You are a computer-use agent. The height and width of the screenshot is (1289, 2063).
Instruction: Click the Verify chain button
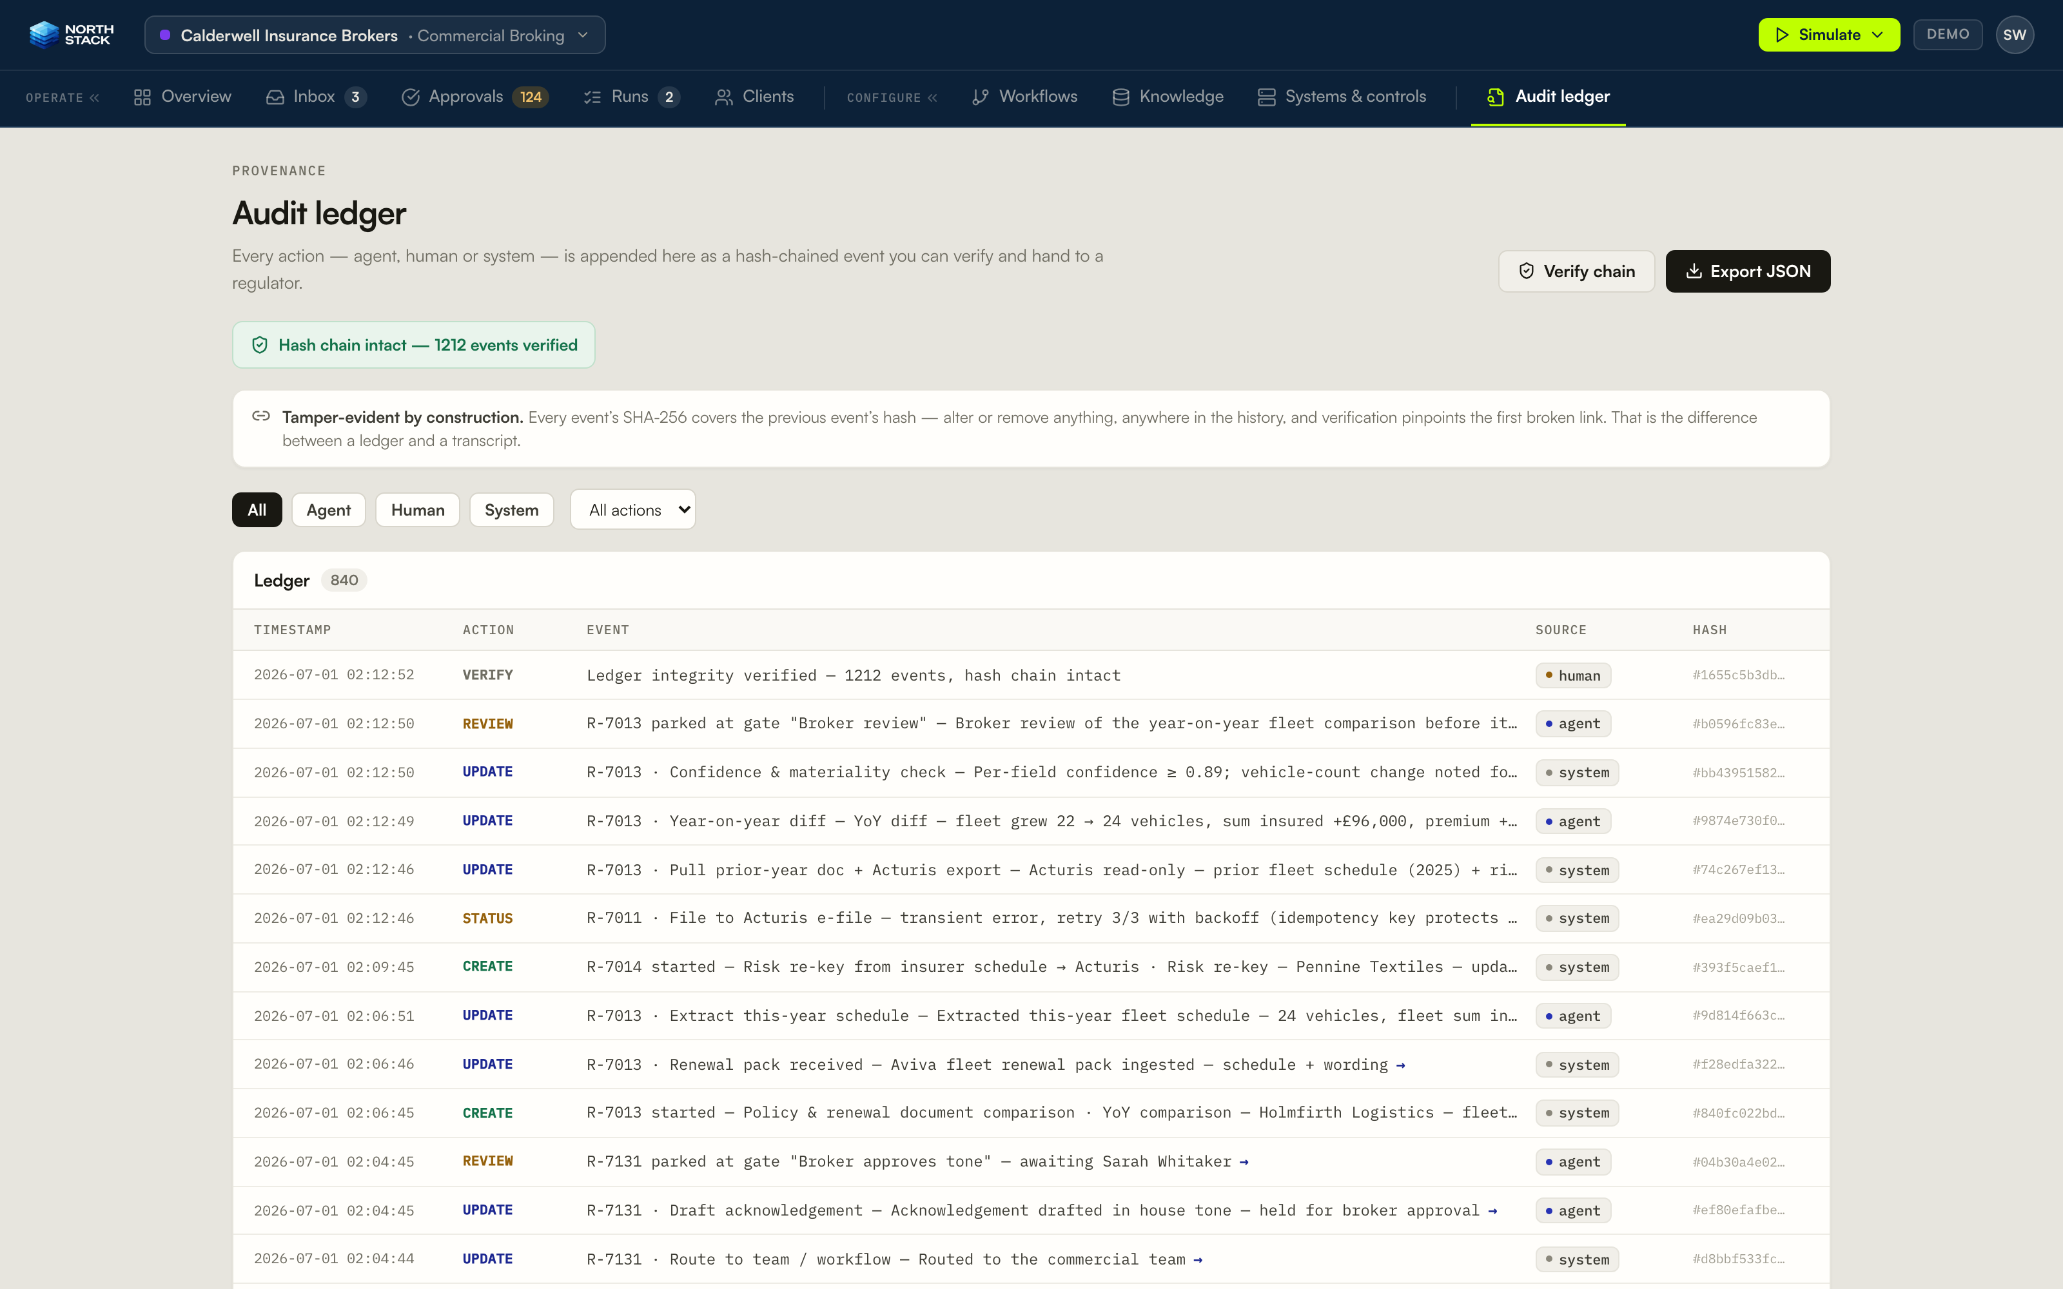point(1576,271)
